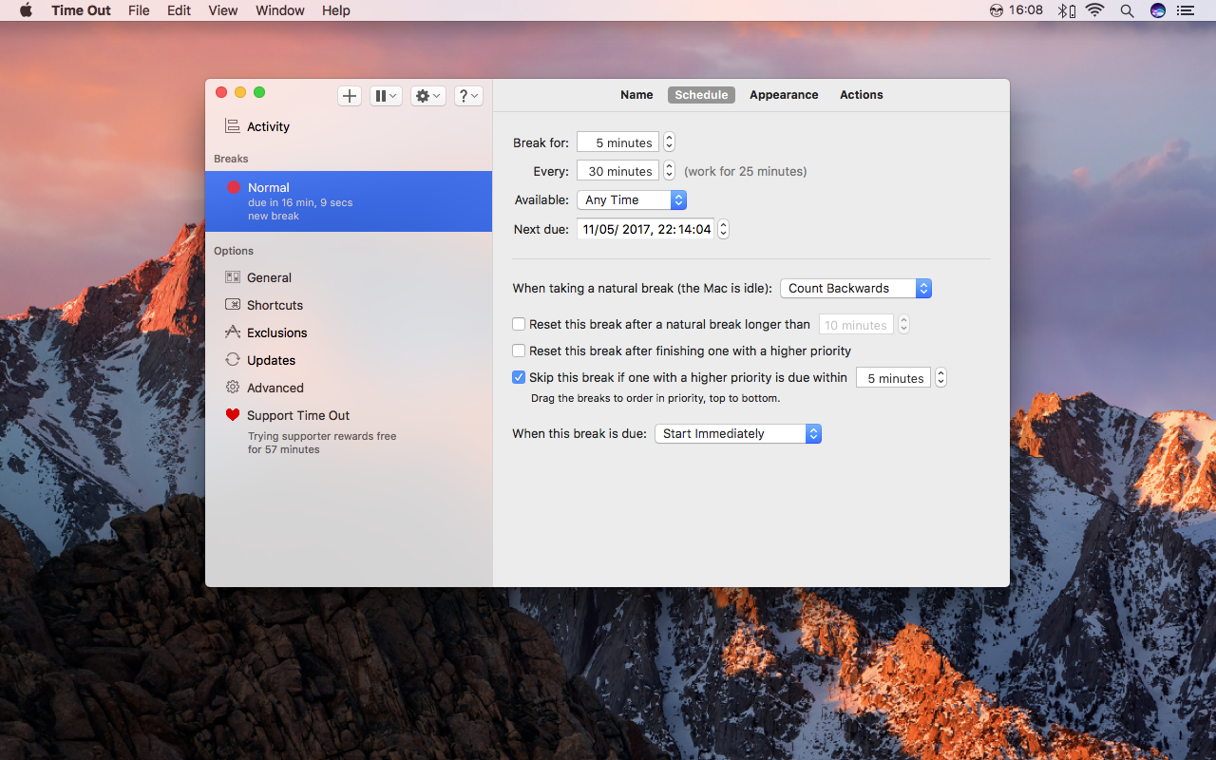Click the Break for duration stepper

669,142
